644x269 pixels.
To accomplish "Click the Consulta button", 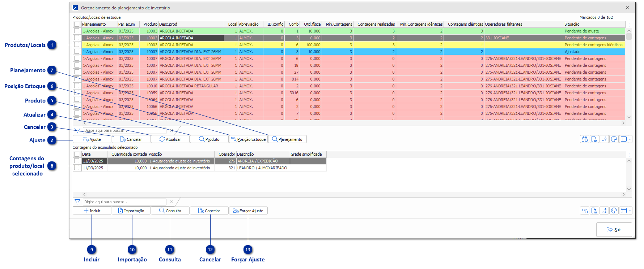I will [x=170, y=211].
